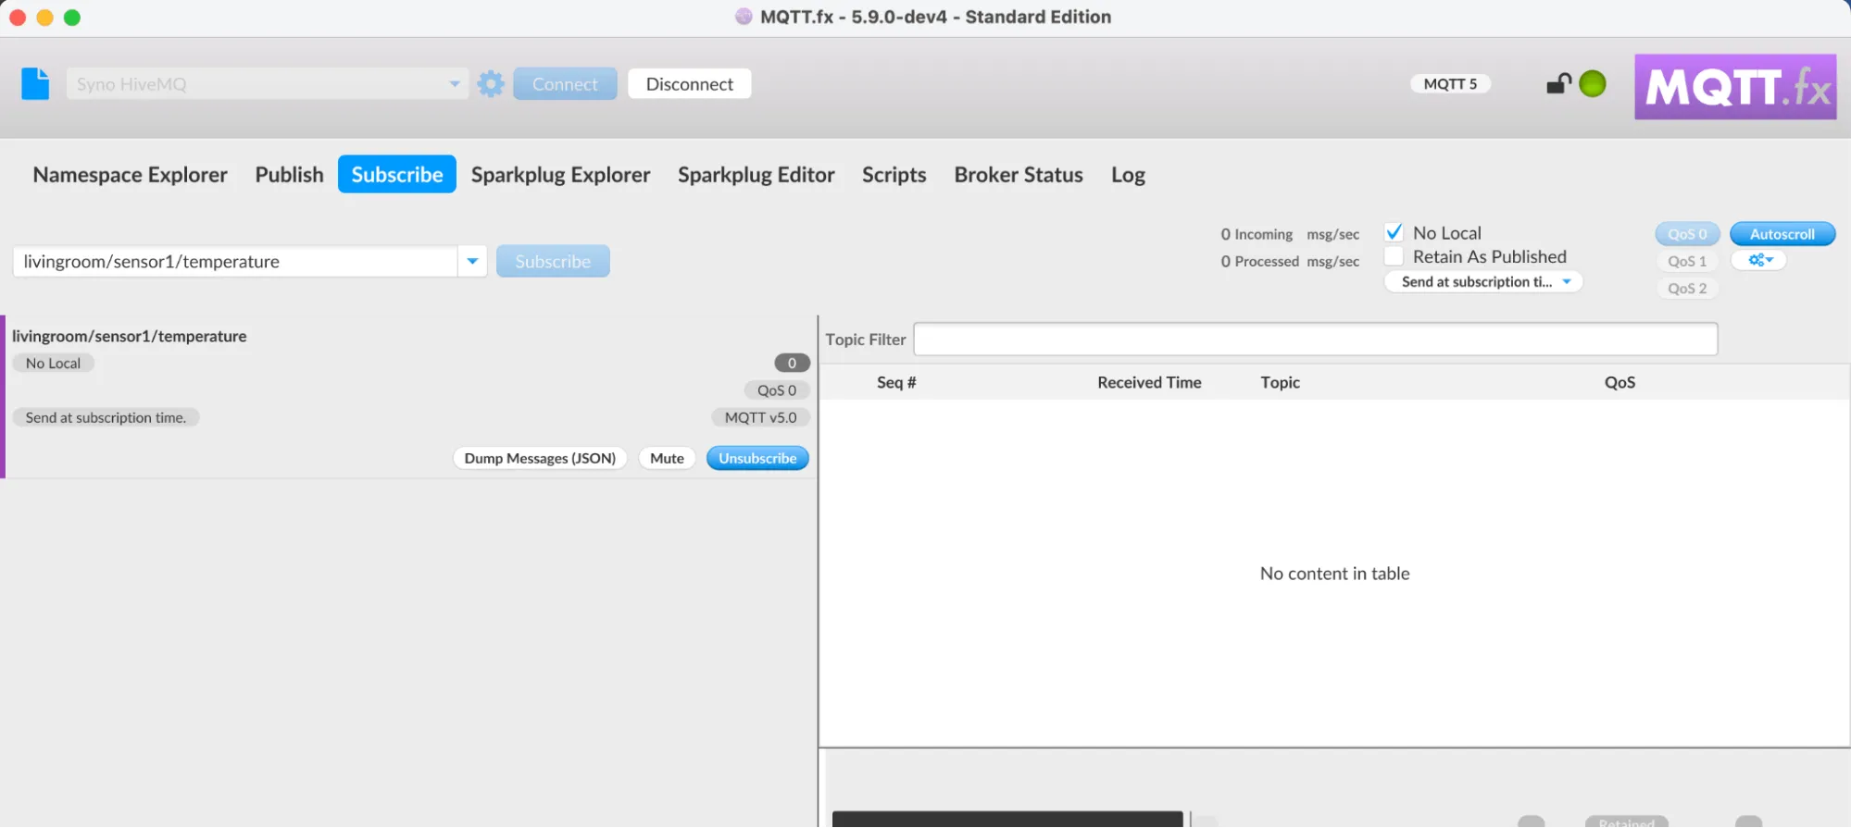This screenshot has width=1851, height=828.
Task: Toggle the Autoscroll button
Action: (1782, 234)
